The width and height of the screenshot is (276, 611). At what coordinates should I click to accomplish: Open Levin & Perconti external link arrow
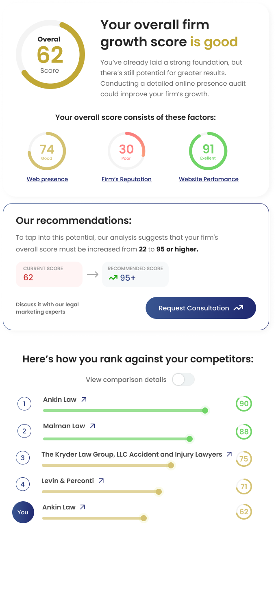point(101,481)
